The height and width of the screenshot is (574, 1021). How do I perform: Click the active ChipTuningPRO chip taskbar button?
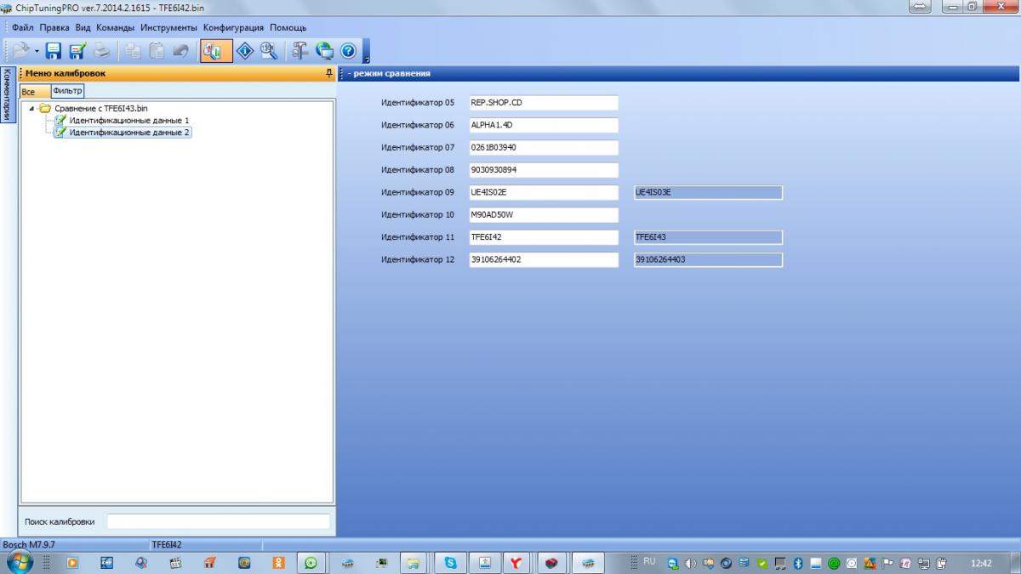[x=588, y=563]
